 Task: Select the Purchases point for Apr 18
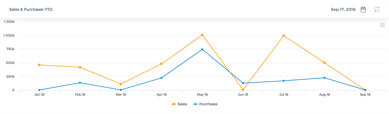click(x=161, y=78)
